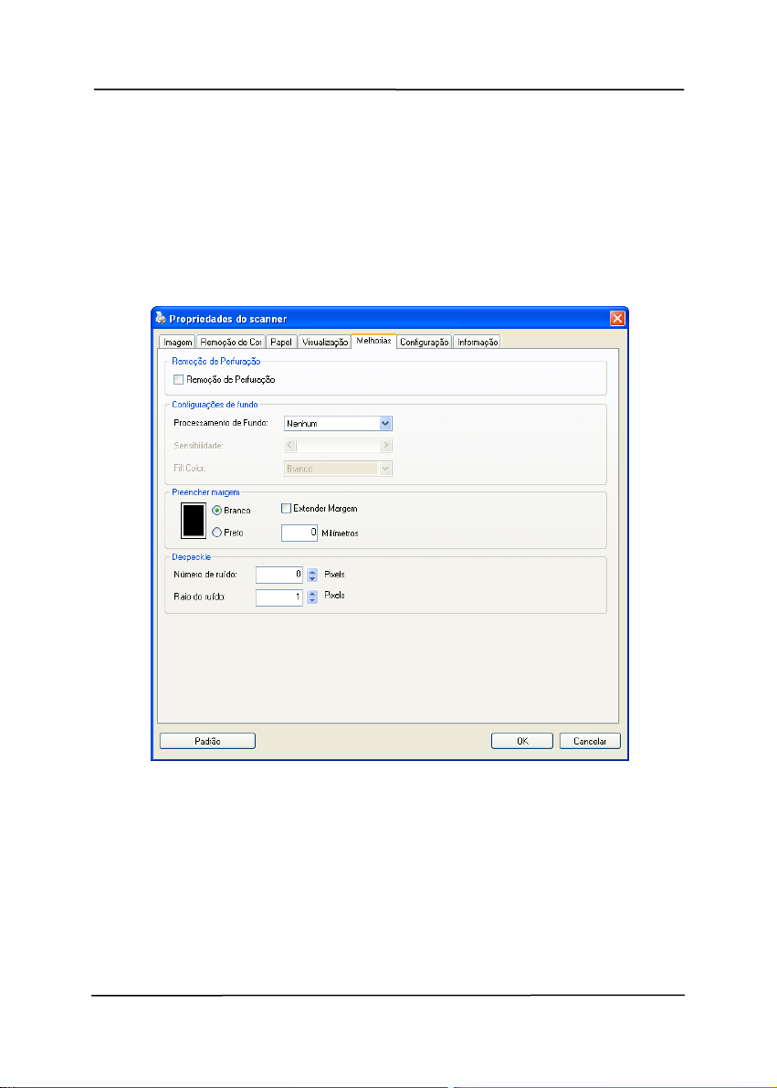The width and height of the screenshot is (777, 1088).
Task: Increase Número de ruído with up arrow
Action: tap(312, 571)
